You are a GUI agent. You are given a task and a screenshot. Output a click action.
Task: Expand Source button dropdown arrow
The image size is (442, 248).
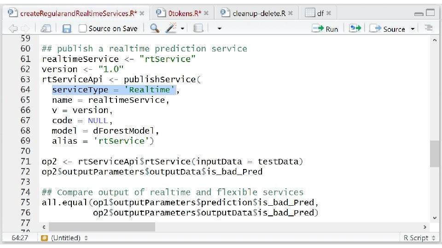[x=413, y=29]
